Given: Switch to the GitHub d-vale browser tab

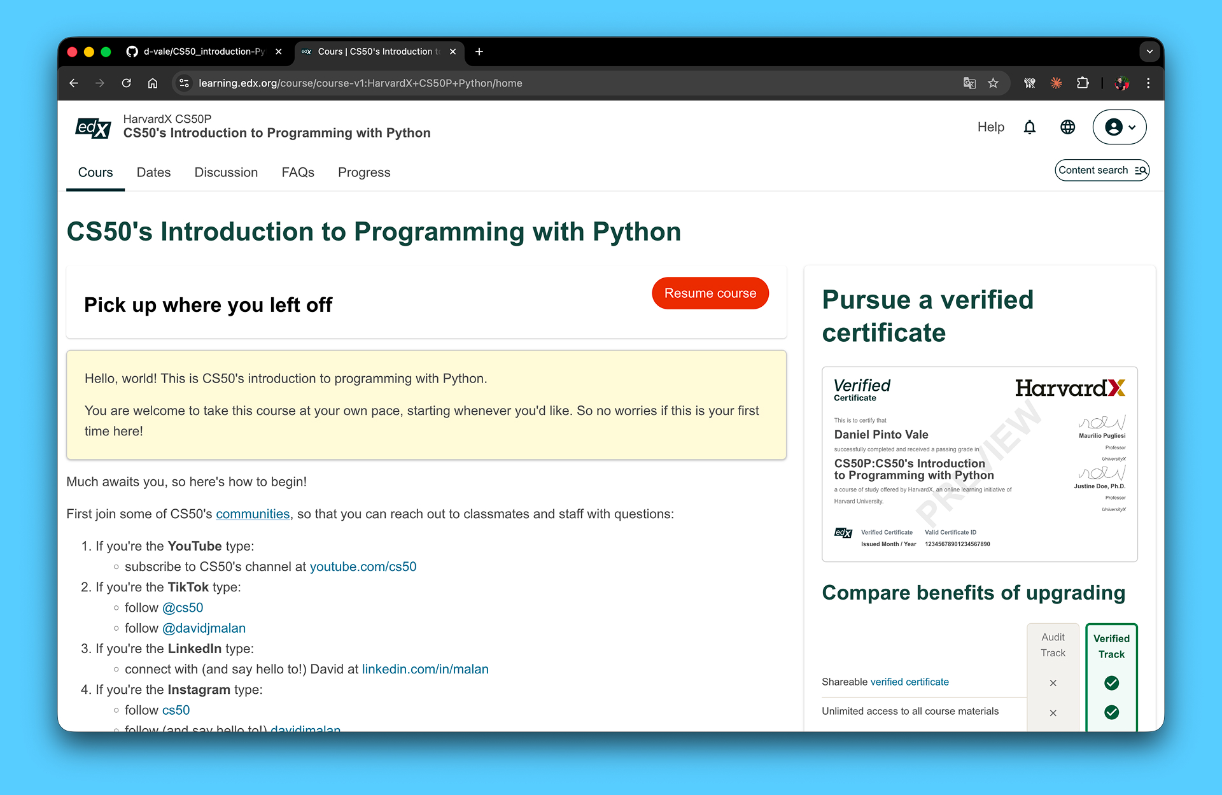Looking at the screenshot, I should (202, 52).
